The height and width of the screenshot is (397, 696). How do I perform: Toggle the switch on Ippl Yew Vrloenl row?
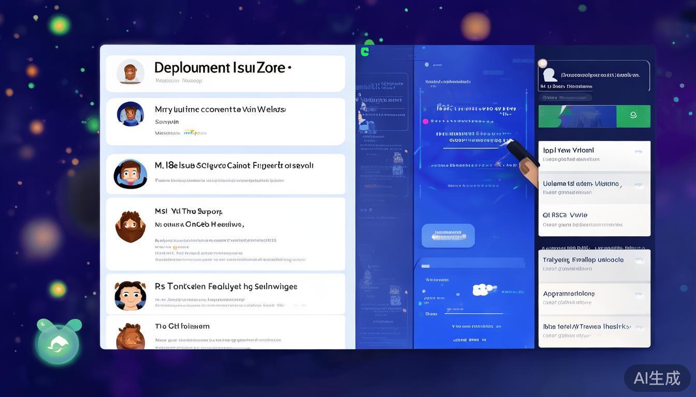click(638, 152)
